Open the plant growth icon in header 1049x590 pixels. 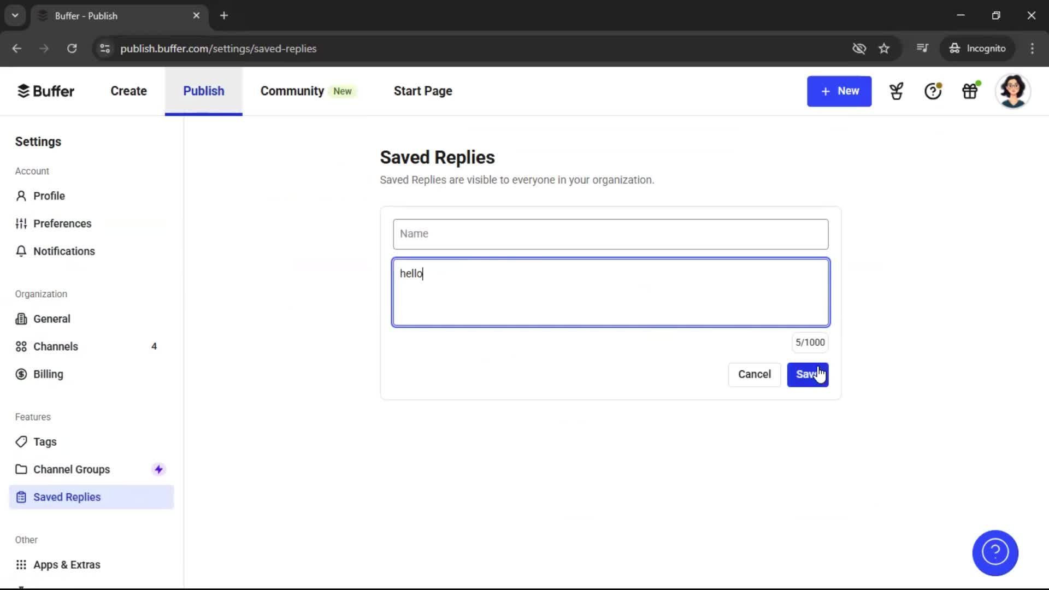pyautogui.click(x=895, y=91)
